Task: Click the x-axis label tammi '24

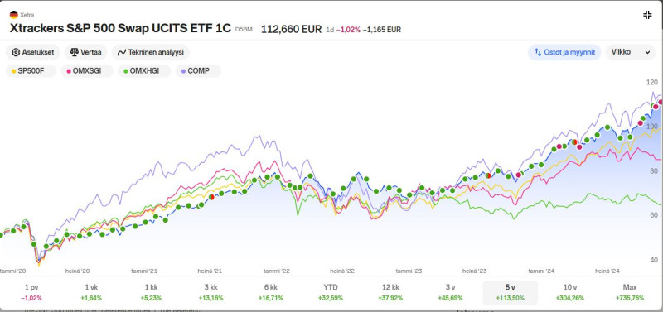Action: 542,271
